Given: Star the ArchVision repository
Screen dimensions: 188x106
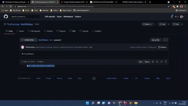Looking at the screenshot, I should coord(162,24).
